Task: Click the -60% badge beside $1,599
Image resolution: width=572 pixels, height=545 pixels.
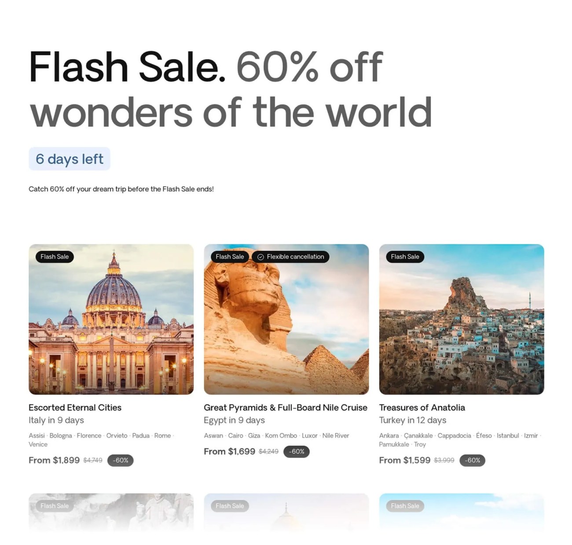Action: pyautogui.click(x=472, y=460)
